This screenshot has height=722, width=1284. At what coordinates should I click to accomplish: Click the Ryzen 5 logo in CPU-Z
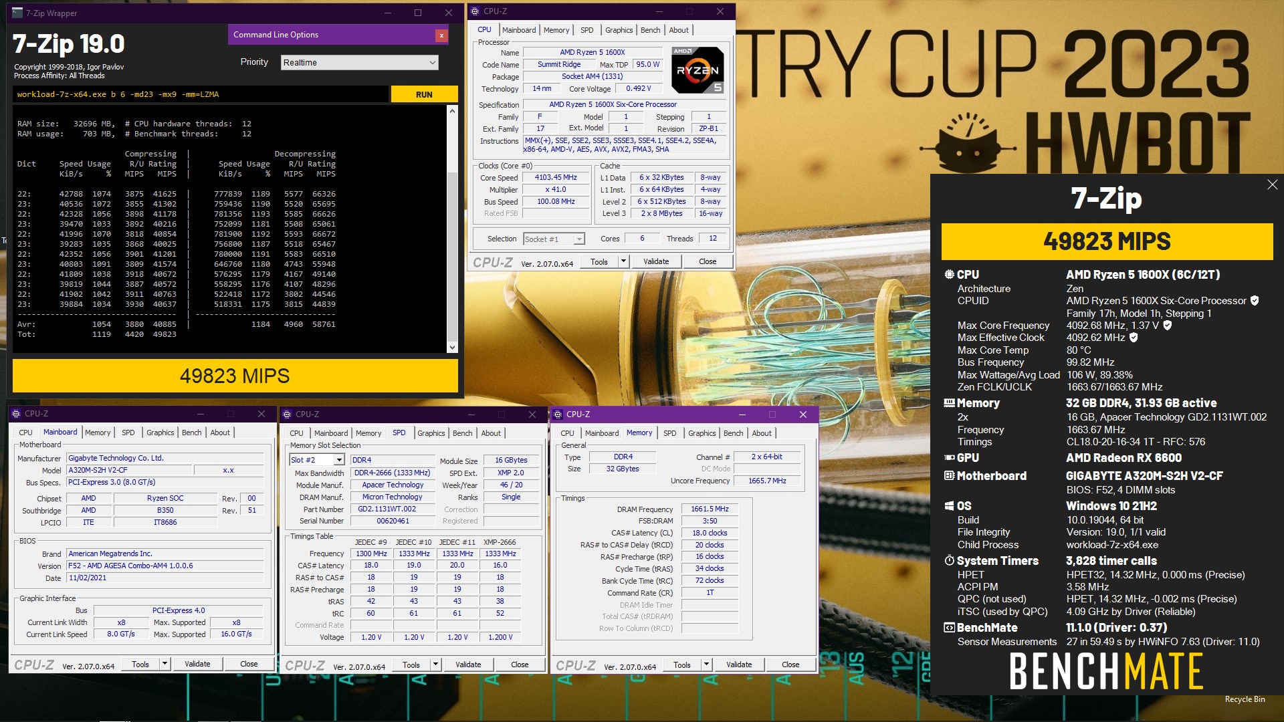point(697,70)
